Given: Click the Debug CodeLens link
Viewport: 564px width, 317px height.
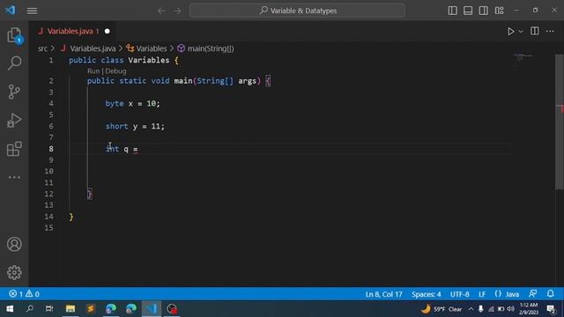Looking at the screenshot, I should 115,71.
